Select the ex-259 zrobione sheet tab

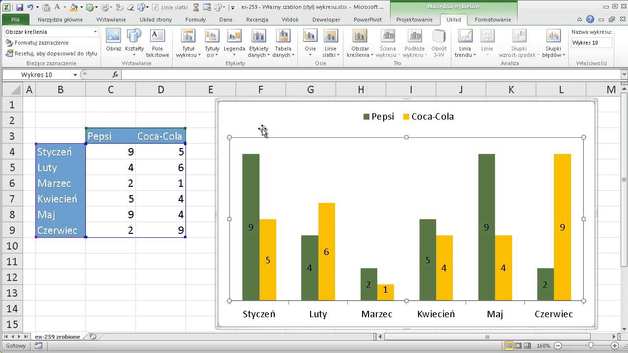[x=57, y=337]
